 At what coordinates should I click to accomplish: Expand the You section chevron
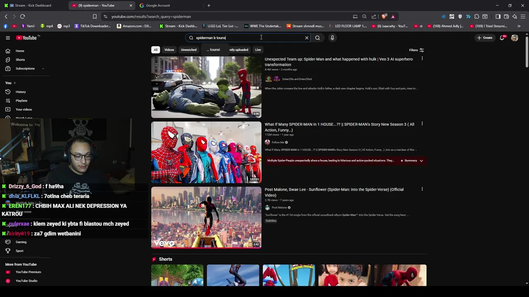tap(14, 83)
